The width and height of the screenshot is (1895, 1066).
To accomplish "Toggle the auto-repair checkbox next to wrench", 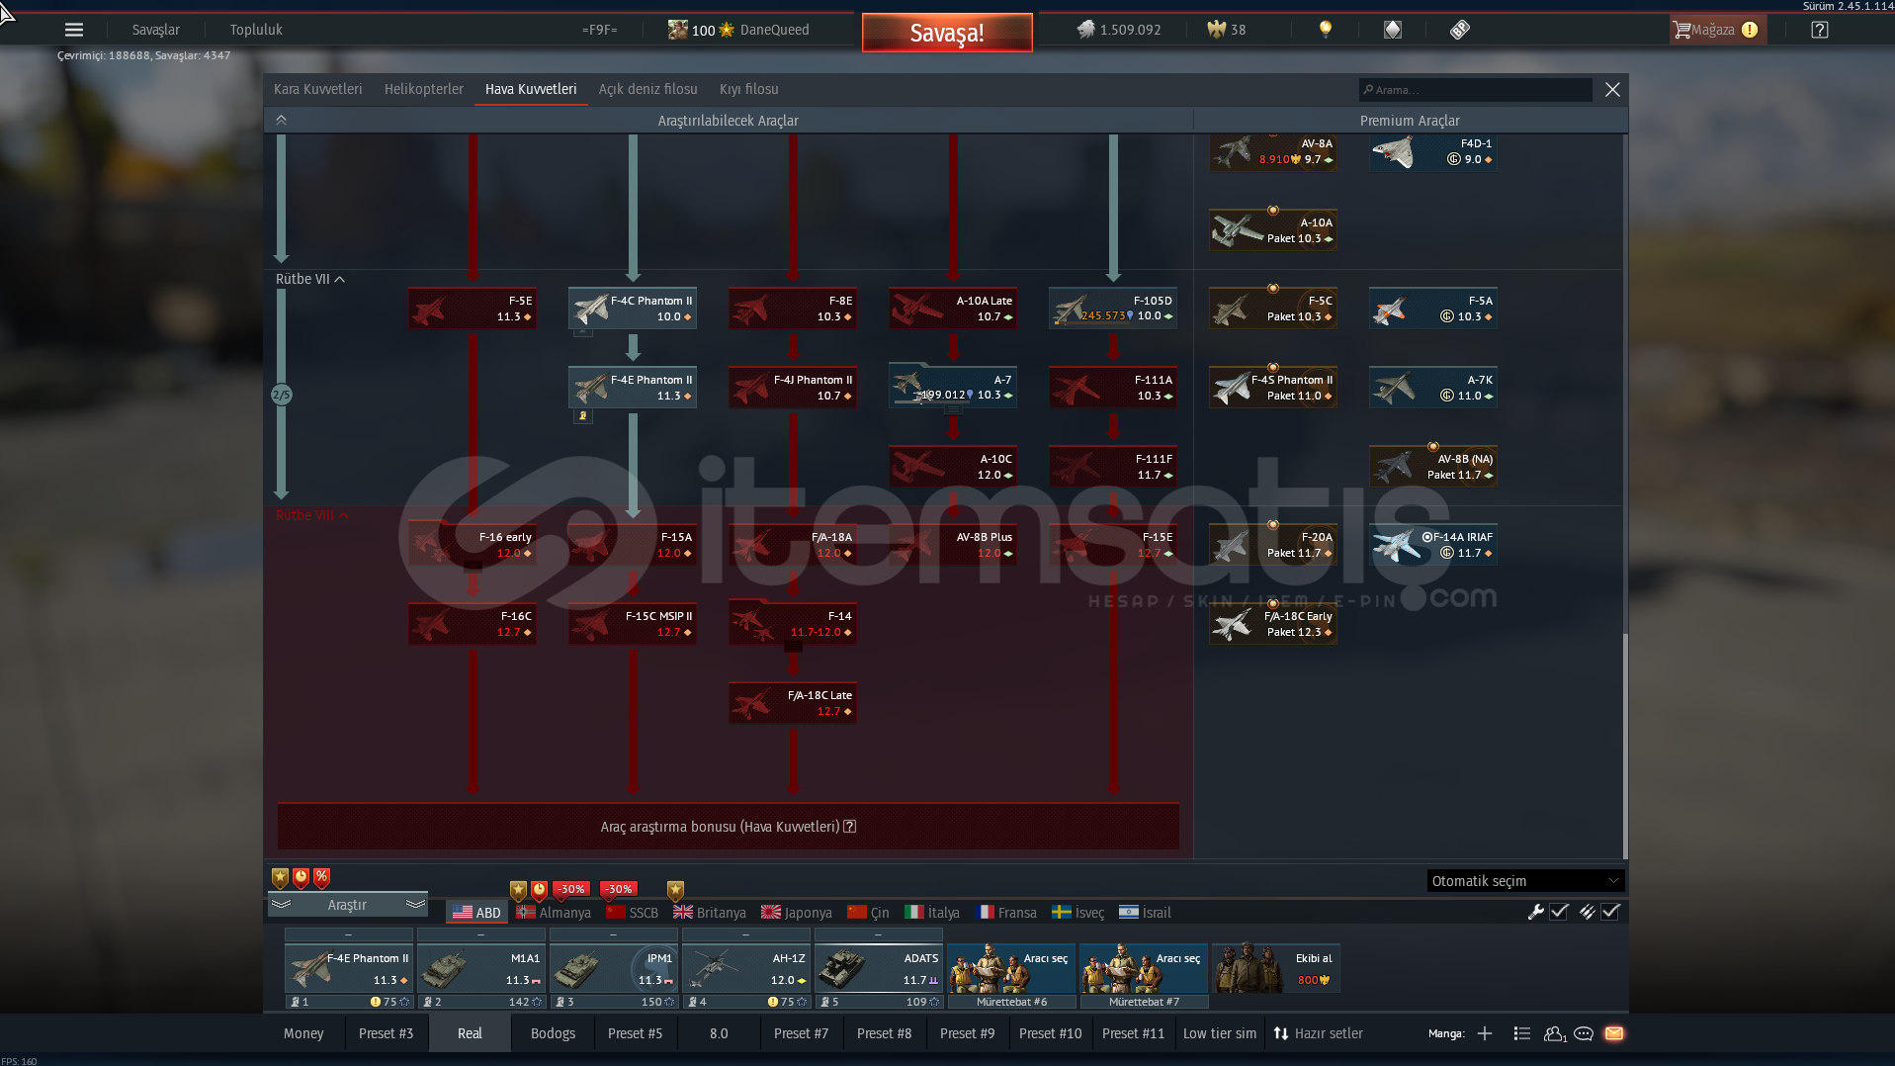I will [1560, 912].
